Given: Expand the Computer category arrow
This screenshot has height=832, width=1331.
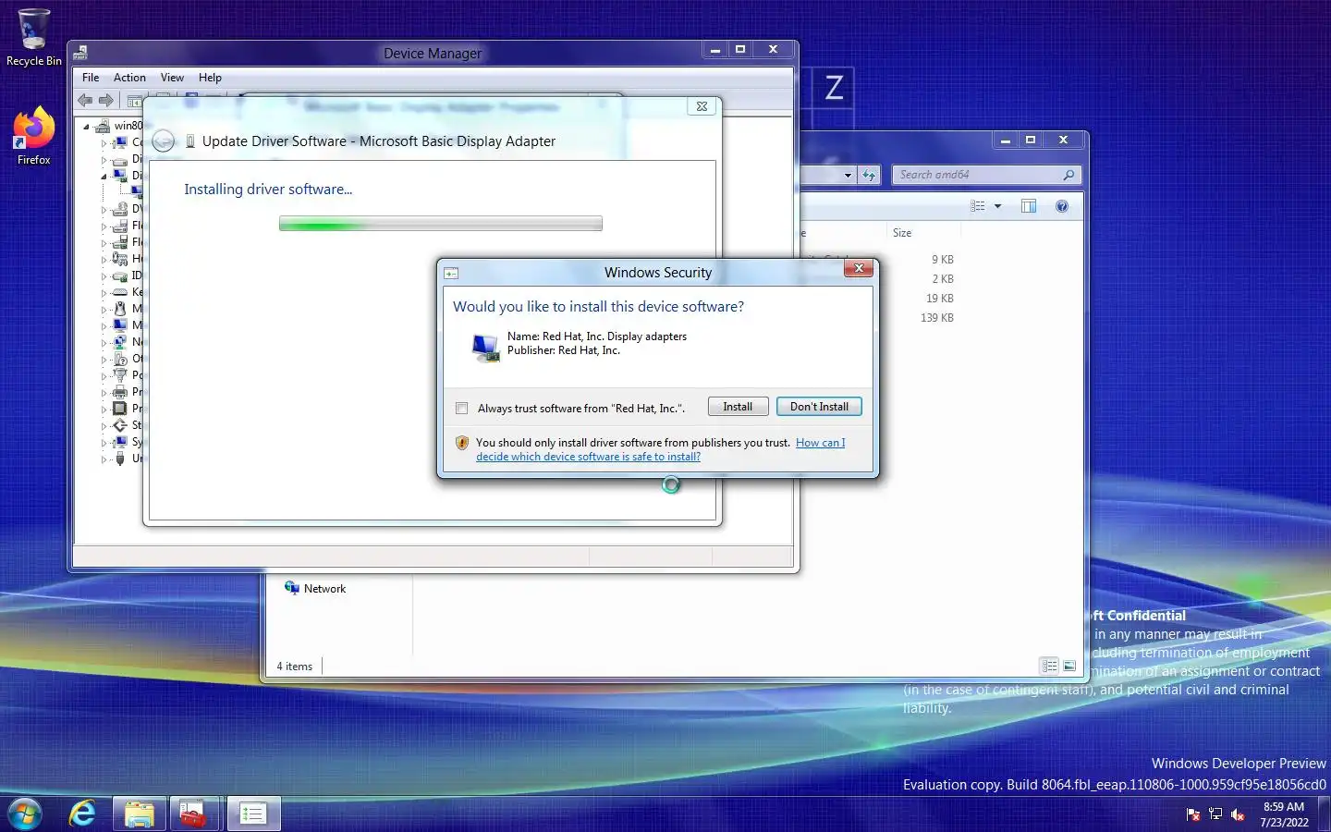Looking at the screenshot, I should (x=104, y=142).
